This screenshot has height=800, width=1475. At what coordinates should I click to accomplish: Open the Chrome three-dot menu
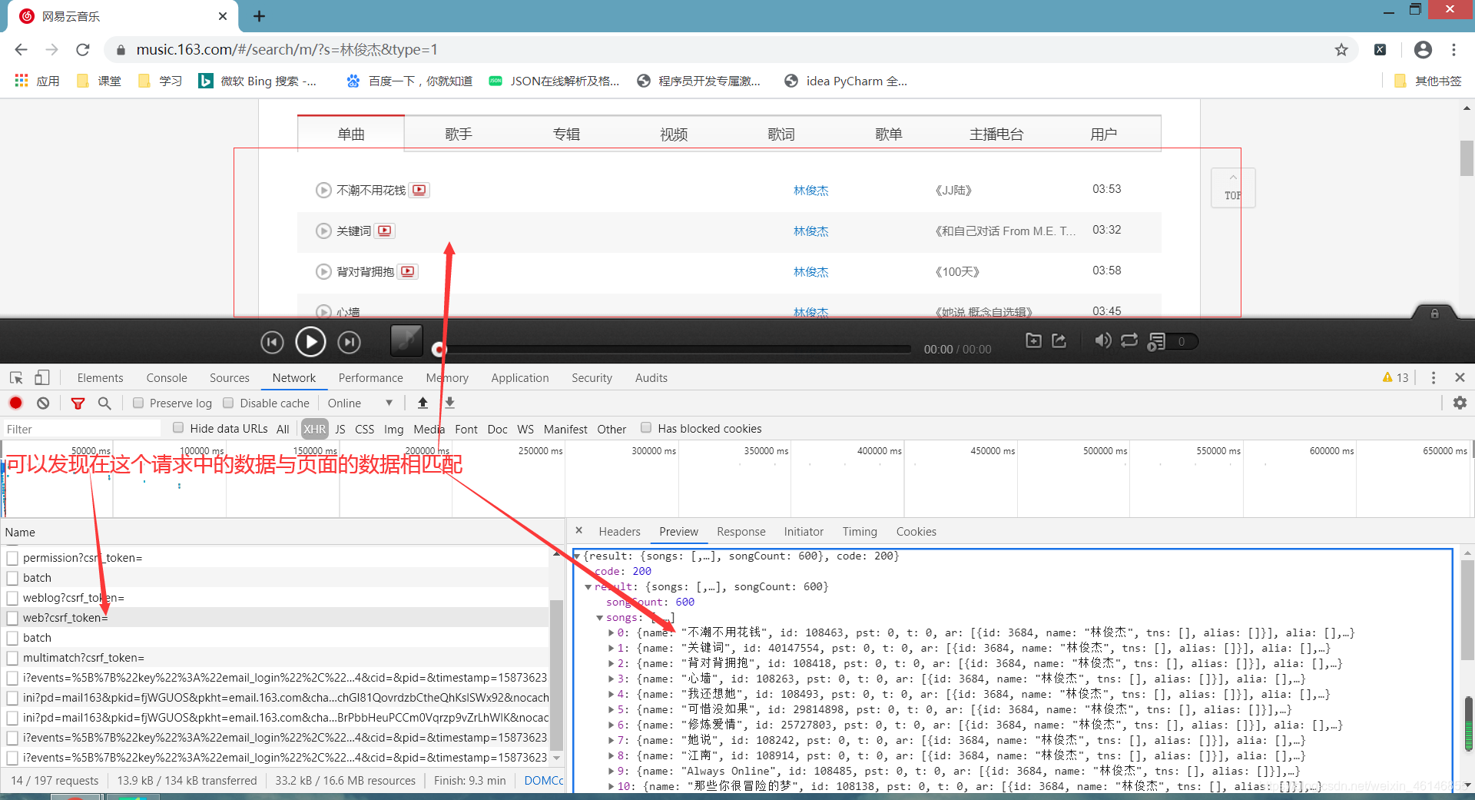1453,50
